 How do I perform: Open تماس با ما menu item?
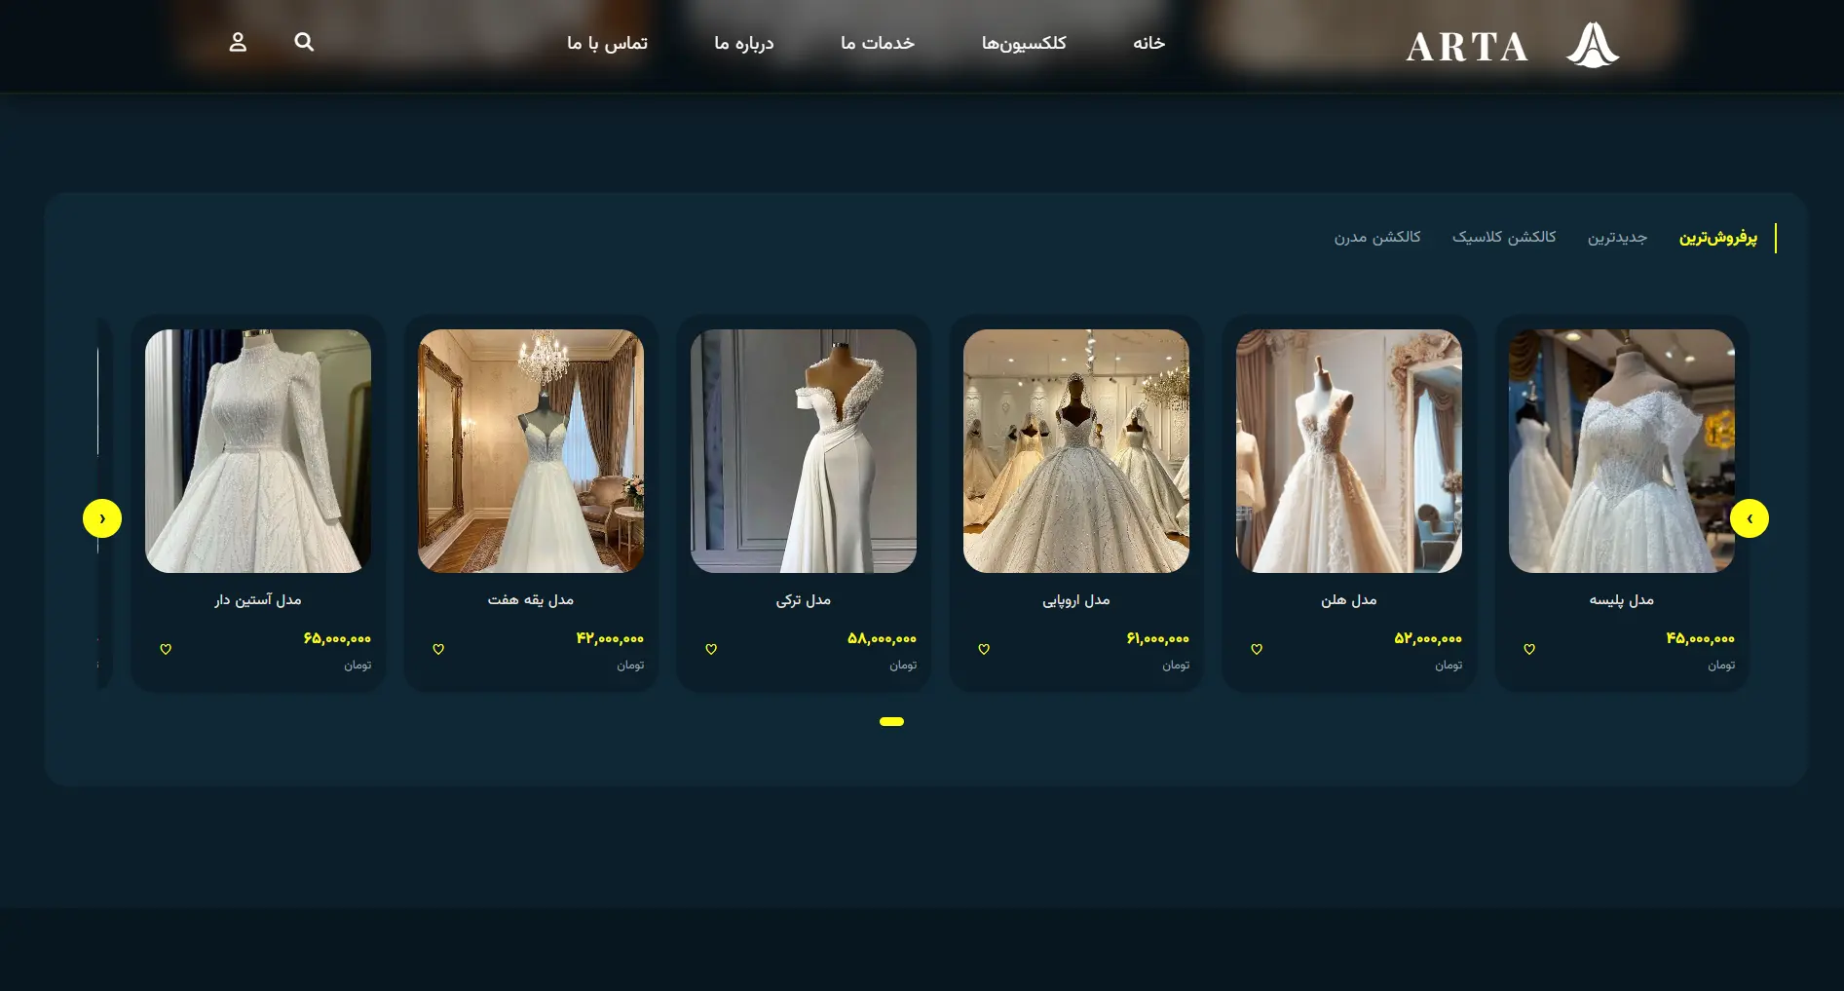click(x=608, y=43)
